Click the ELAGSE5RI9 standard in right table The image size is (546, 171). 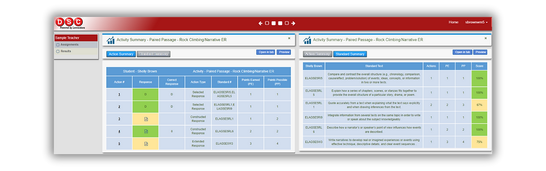coord(314,117)
